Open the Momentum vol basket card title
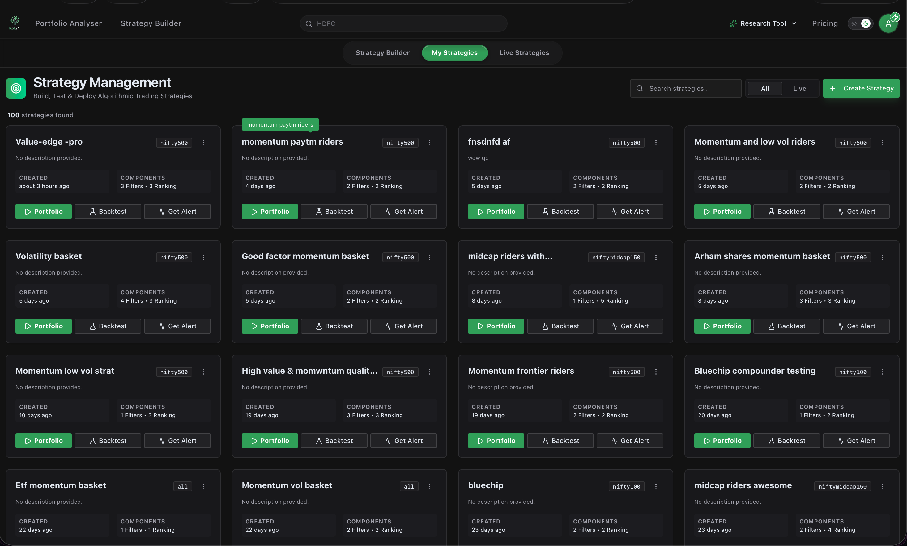This screenshot has height=546, width=907. (x=287, y=485)
